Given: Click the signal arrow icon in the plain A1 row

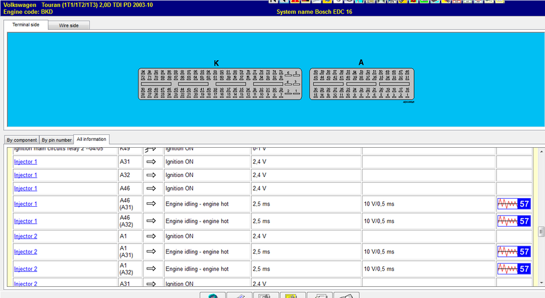Looking at the screenshot, I should click(151, 236).
